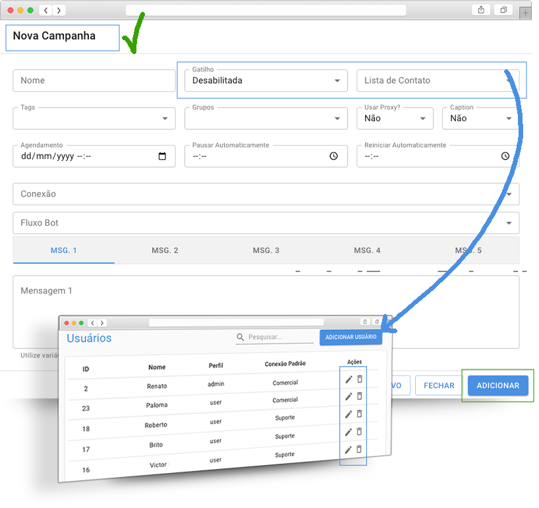This screenshot has width=539, height=508.
Task: Expand the Fluxo Bot dropdown
Action: tap(266, 223)
